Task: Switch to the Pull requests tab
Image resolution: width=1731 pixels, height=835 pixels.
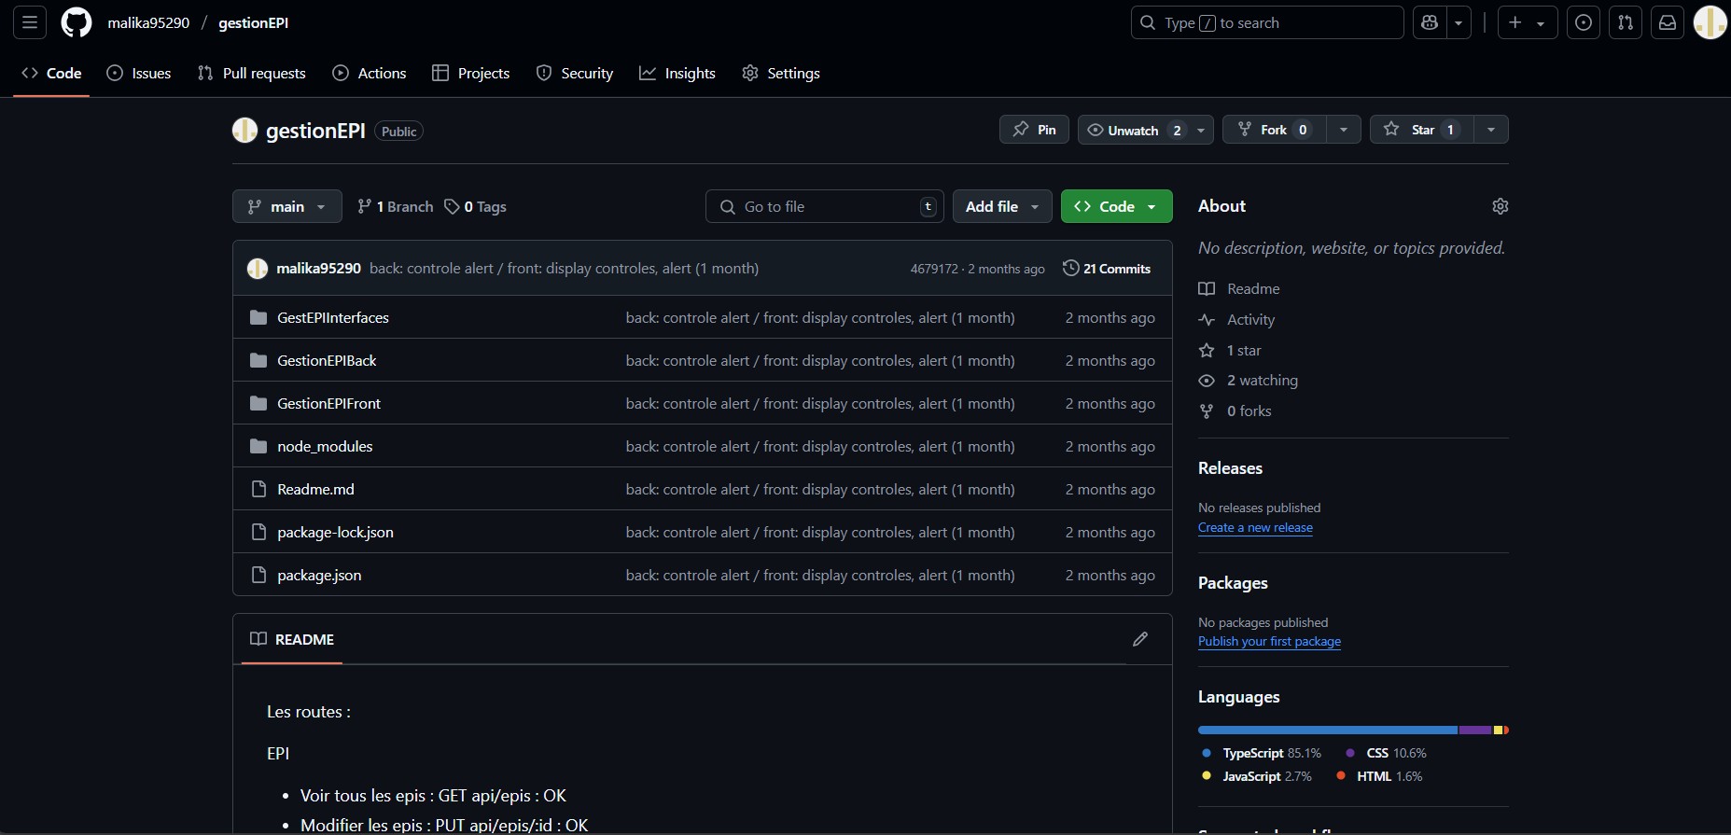Action: click(252, 73)
